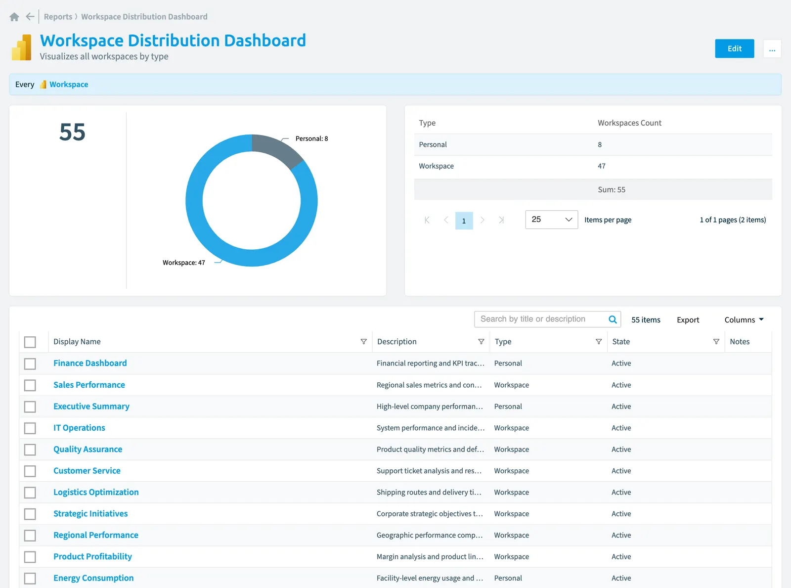Screen dimensions: 791x588
Task: Open the Logistics Optimization link
Action: (96, 492)
